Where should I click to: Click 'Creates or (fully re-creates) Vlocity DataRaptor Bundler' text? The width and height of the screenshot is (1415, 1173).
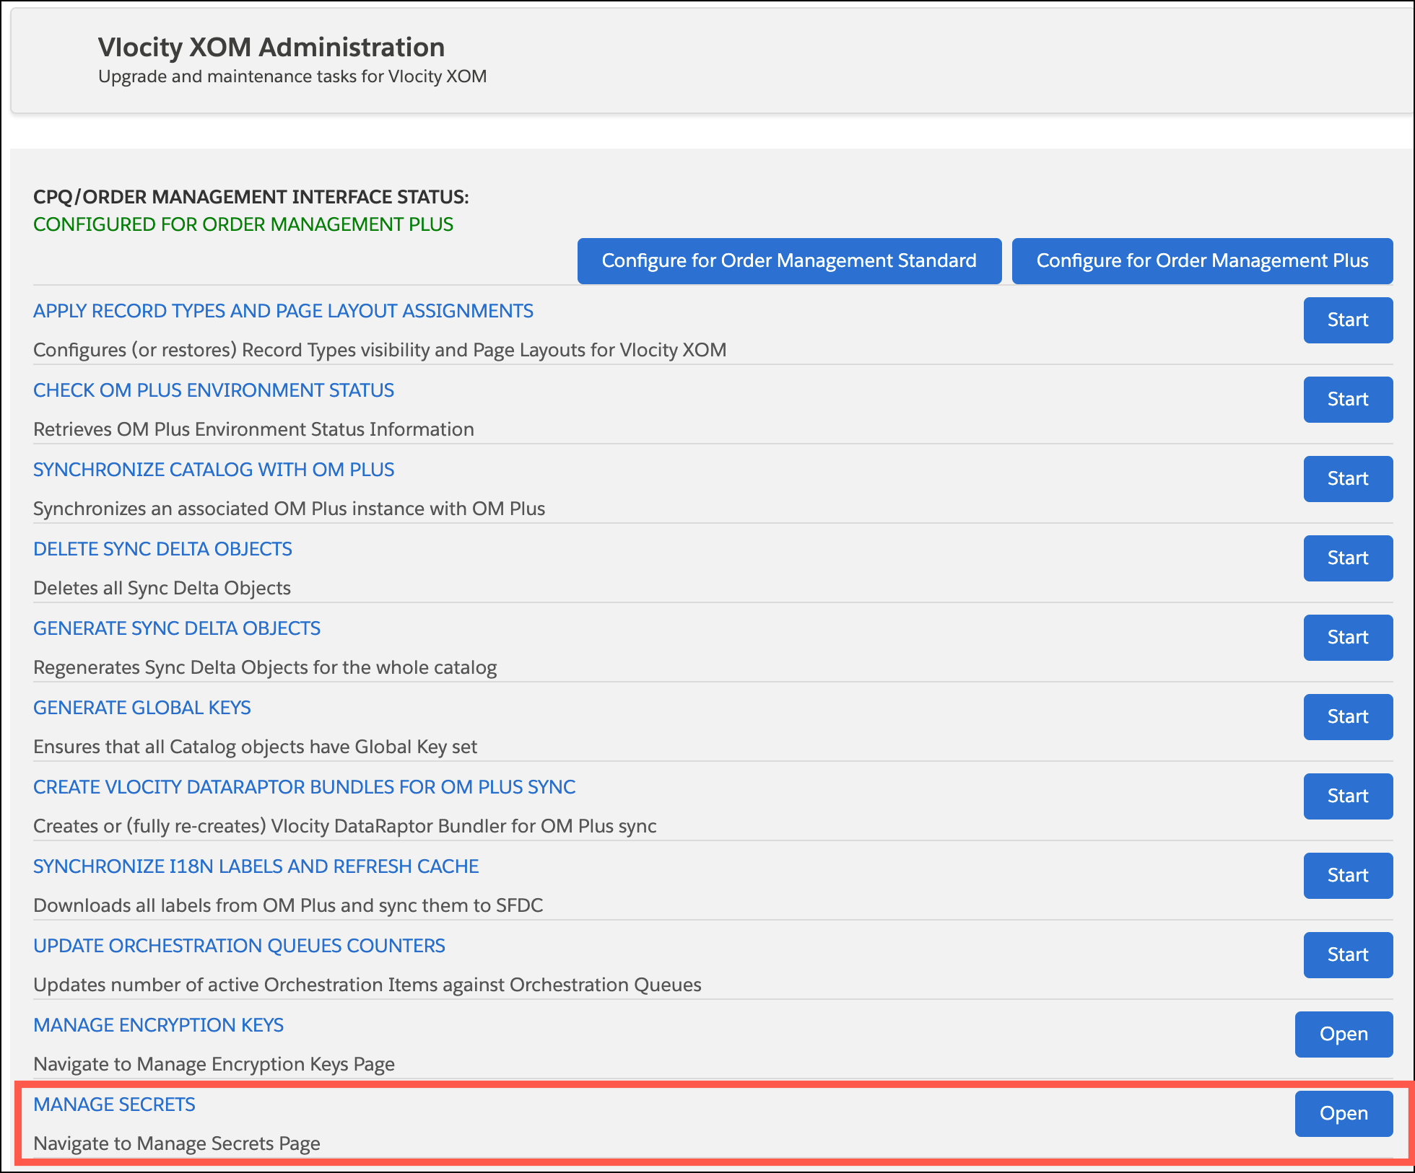[345, 826]
